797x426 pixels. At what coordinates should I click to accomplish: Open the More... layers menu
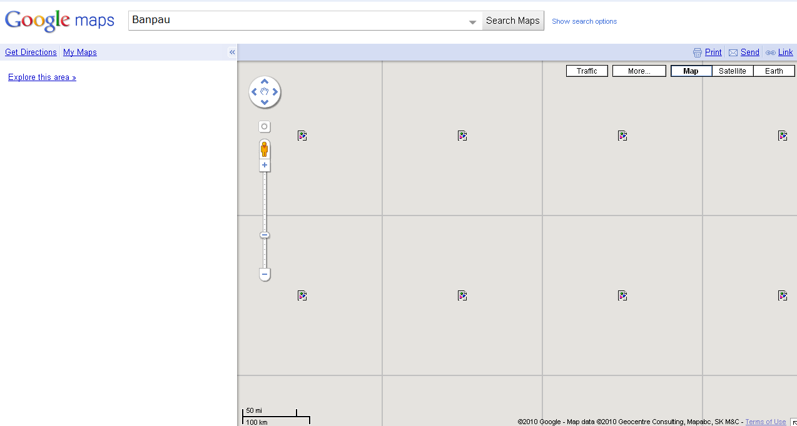click(639, 71)
